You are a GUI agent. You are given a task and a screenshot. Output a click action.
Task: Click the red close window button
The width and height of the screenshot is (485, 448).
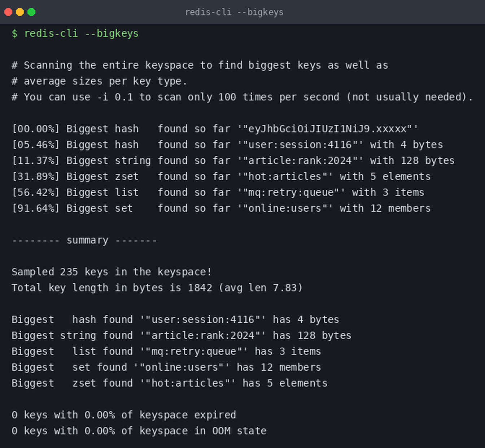8,12
